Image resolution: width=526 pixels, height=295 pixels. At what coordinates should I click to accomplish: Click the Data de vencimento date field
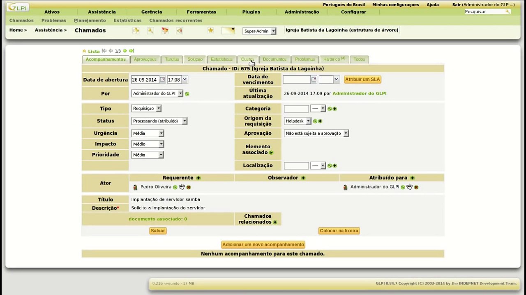tap(297, 79)
